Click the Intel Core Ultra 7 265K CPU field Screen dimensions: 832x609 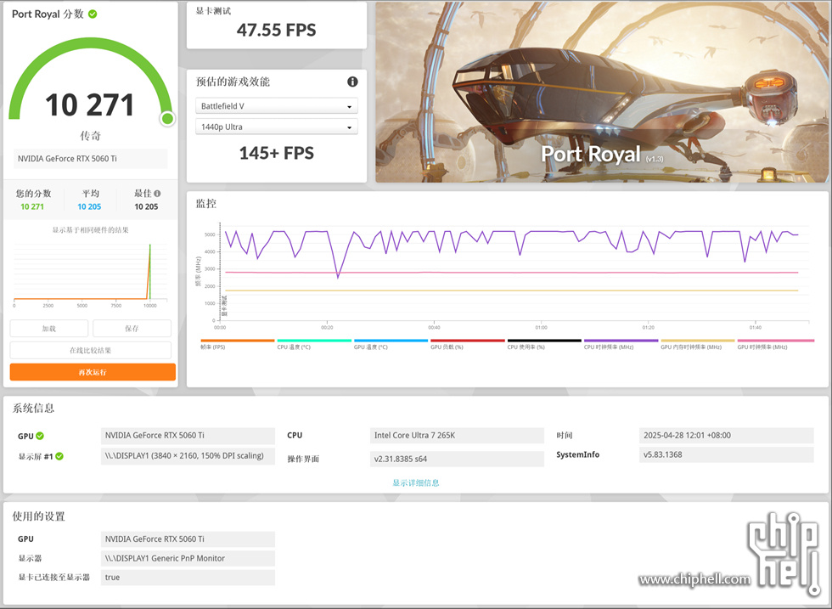(x=457, y=436)
